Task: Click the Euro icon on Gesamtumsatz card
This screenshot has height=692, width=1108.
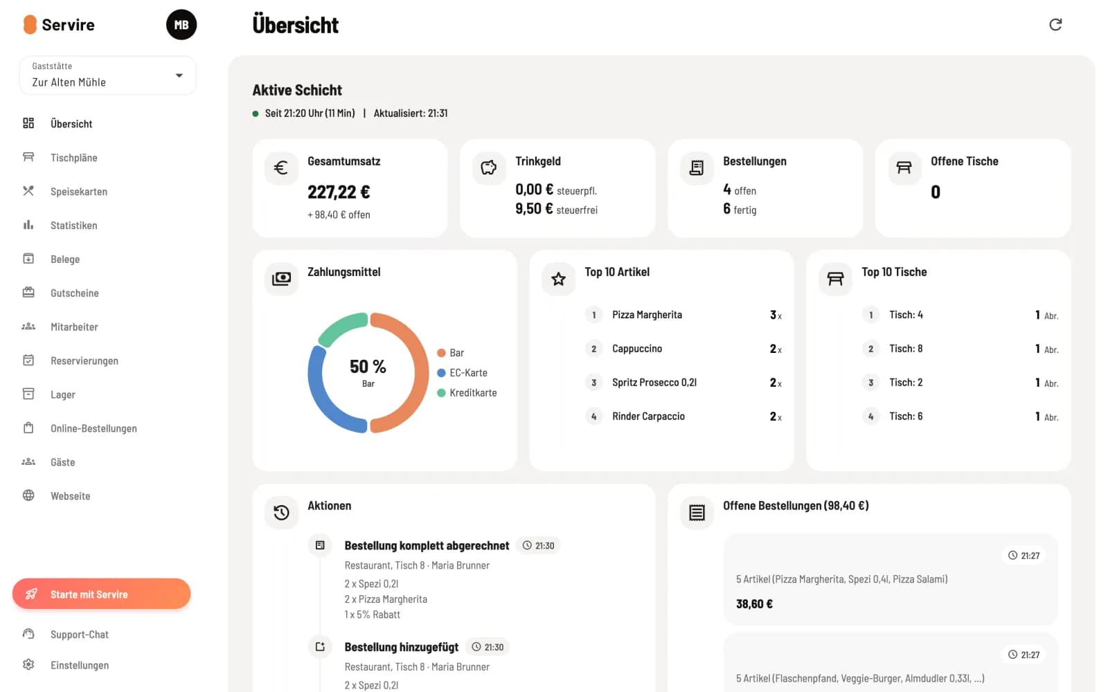Action: 281,168
